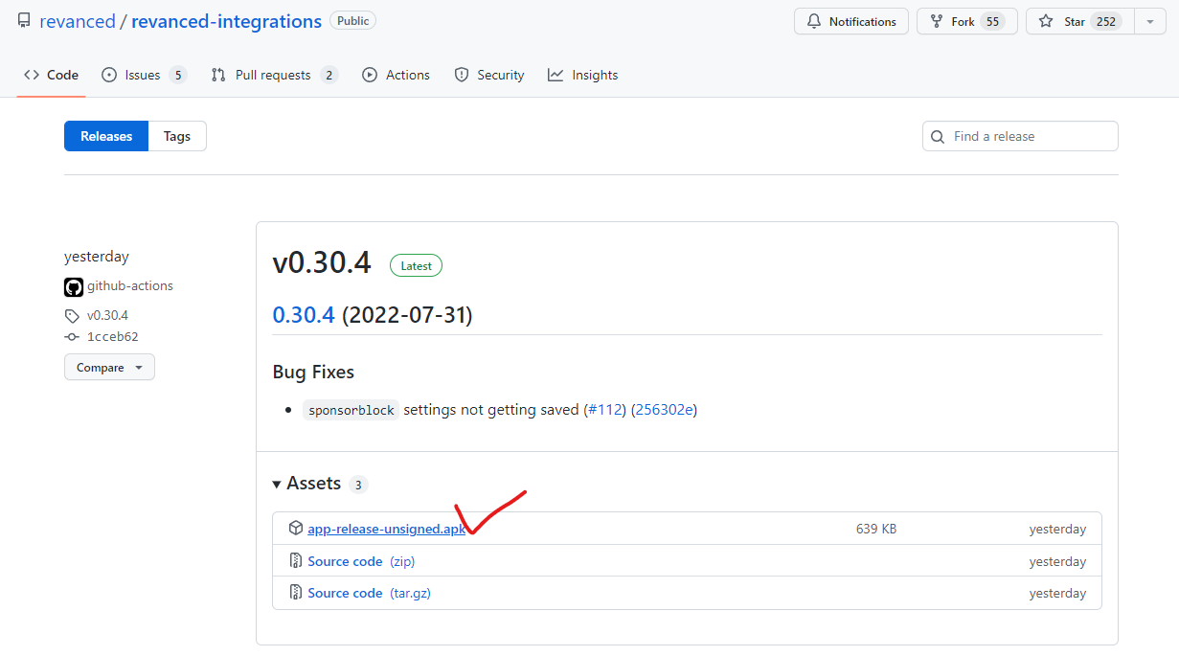
Task: Open the Pull requests tab
Action: tap(274, 75)
